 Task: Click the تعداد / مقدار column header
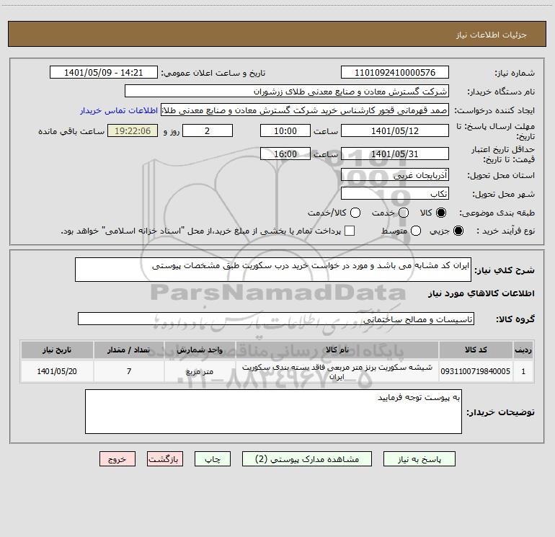129,350
